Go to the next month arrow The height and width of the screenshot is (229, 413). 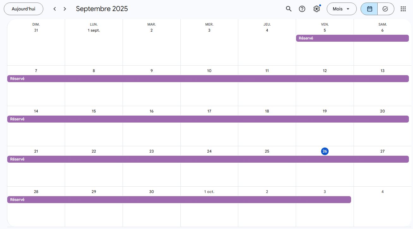(65, 9)
